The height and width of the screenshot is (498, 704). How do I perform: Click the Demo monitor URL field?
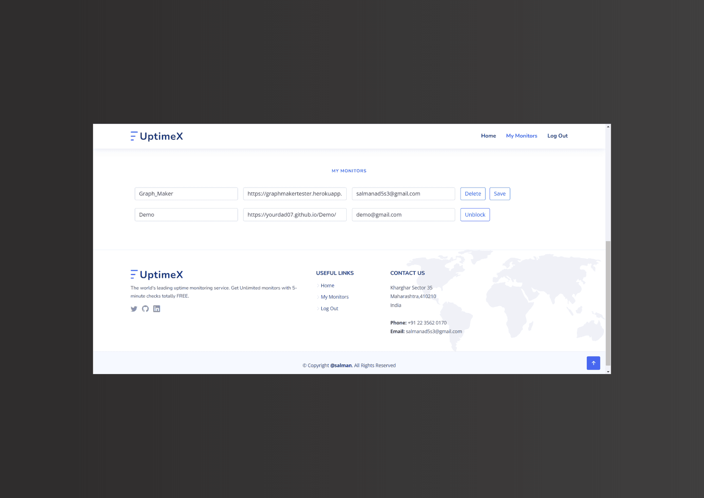[x=295, y=214]
